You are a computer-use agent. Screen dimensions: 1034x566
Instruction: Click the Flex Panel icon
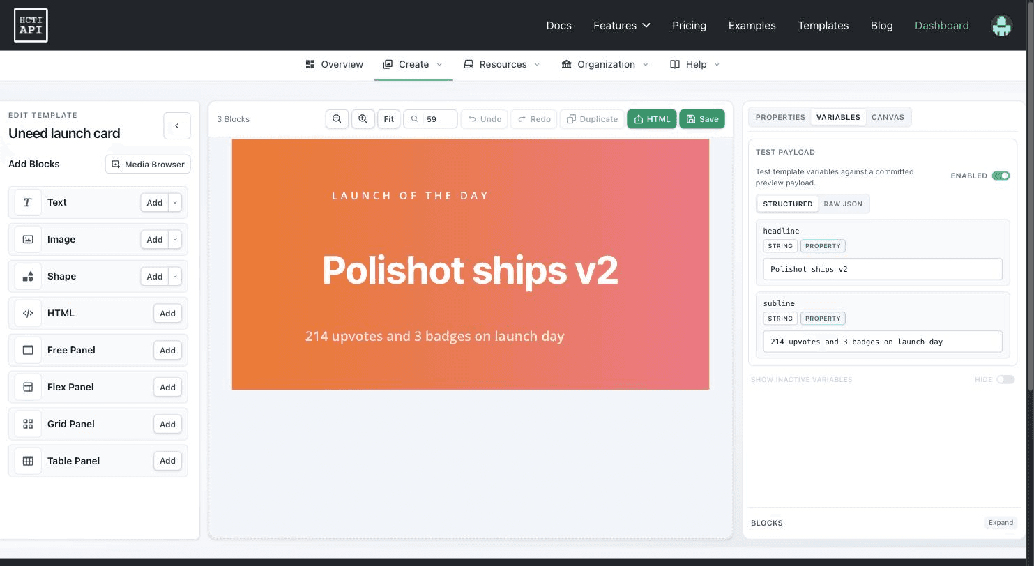tap(28, 387)
